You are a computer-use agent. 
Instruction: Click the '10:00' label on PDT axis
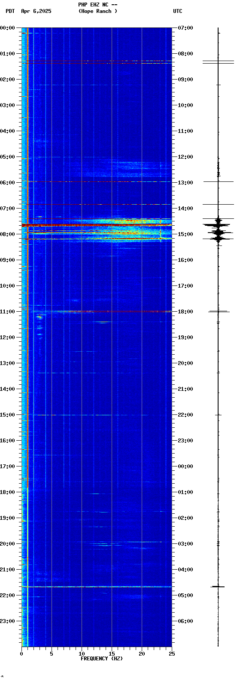coord(7,286)
